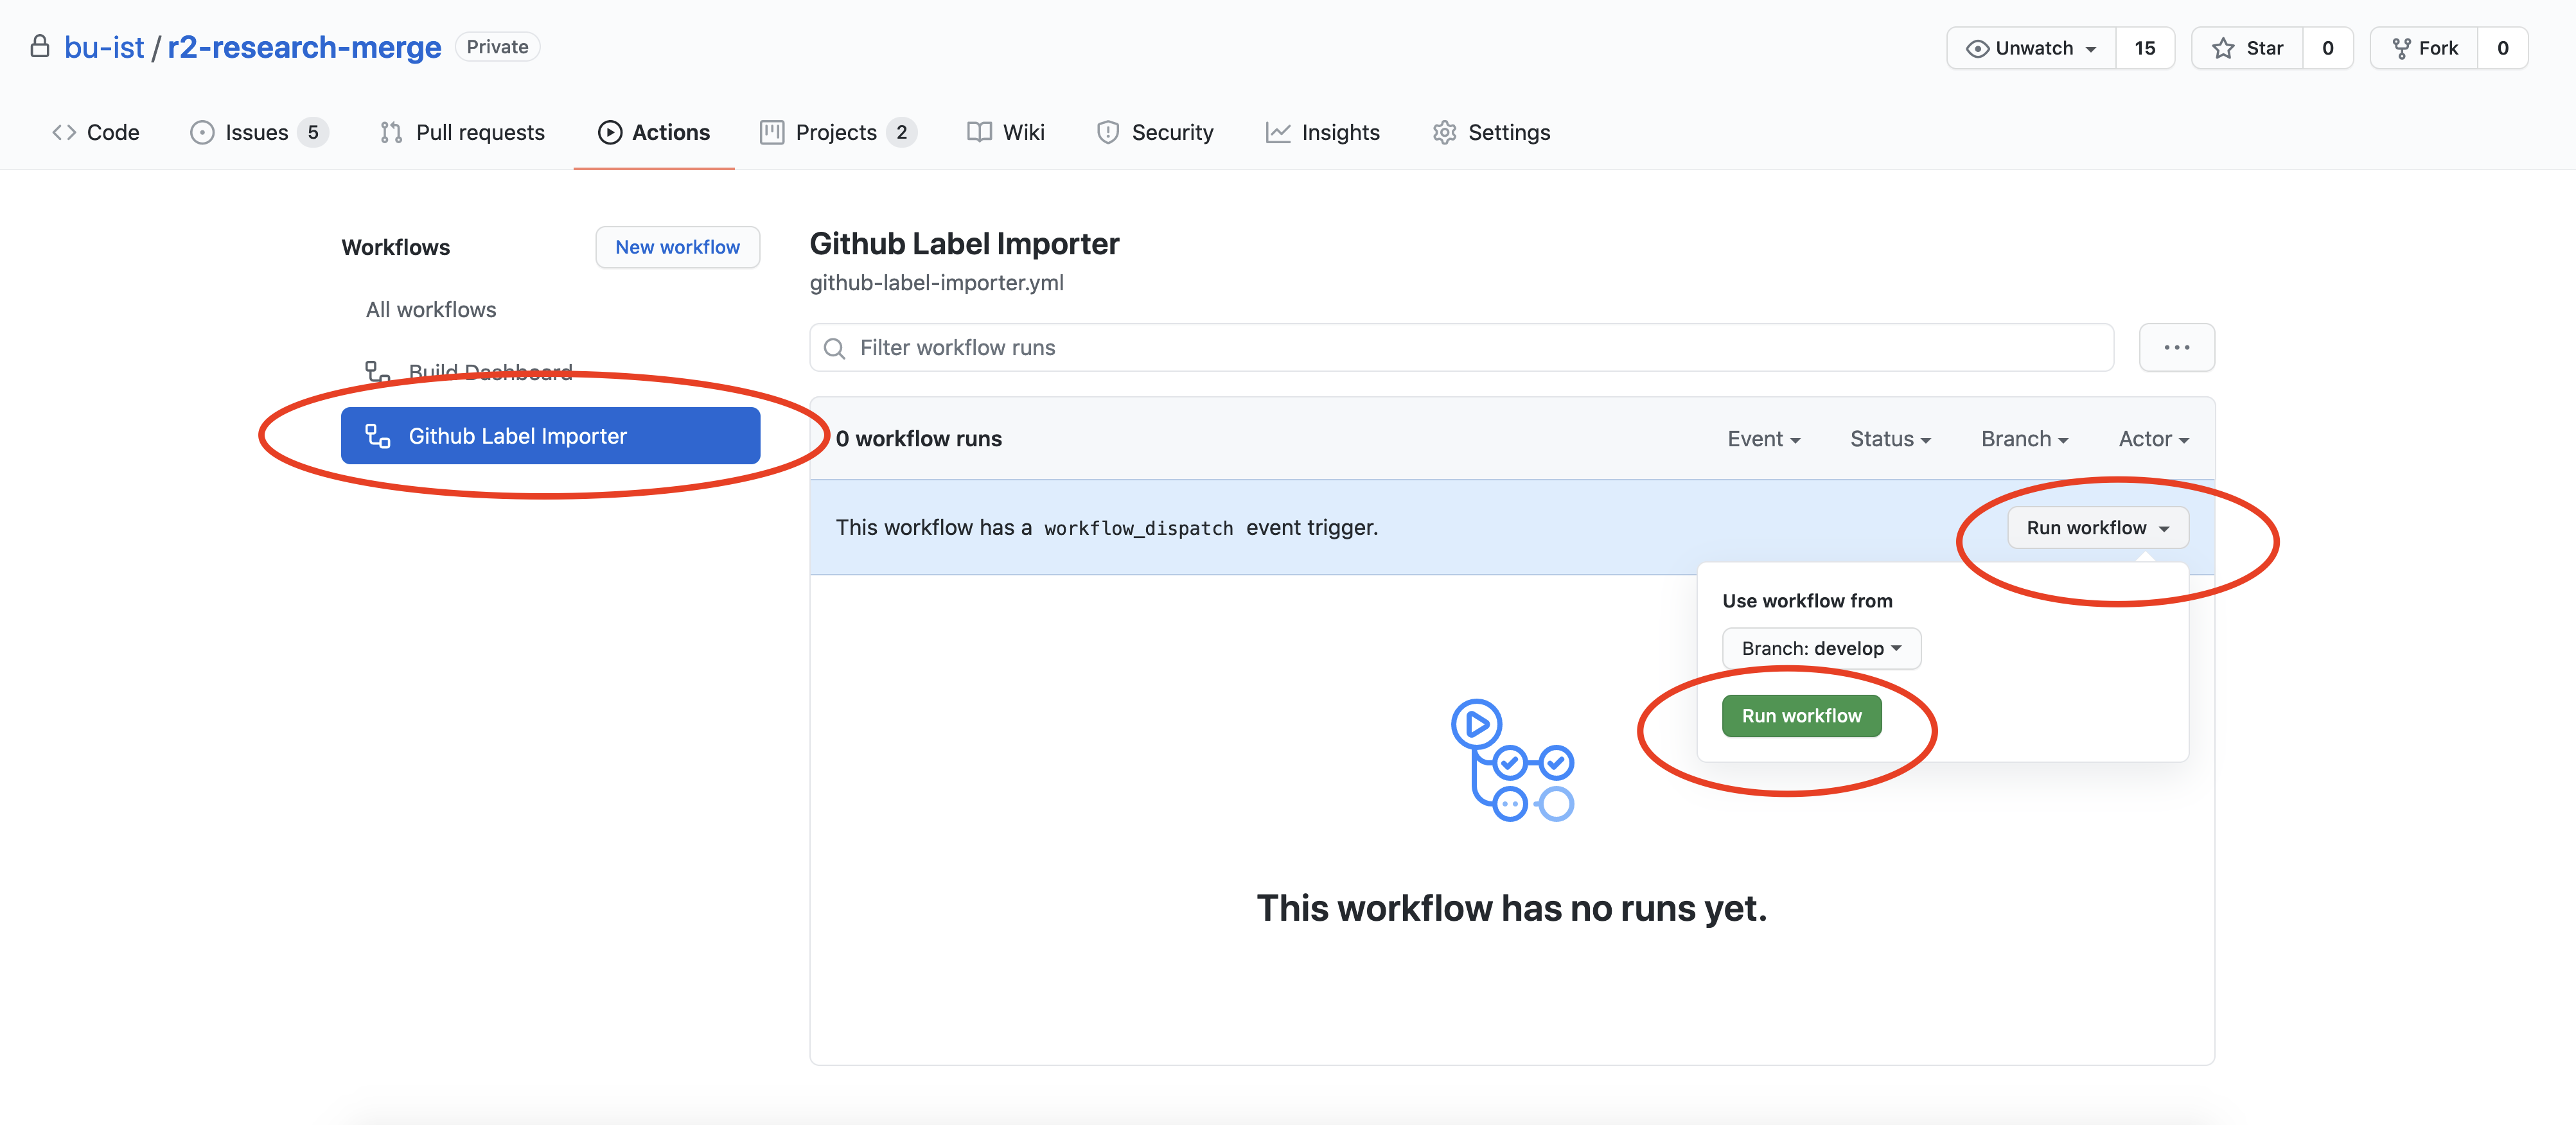Click the Projects count badge 2
This screenshot has width=2576, height=1125.
coord(901,132)
